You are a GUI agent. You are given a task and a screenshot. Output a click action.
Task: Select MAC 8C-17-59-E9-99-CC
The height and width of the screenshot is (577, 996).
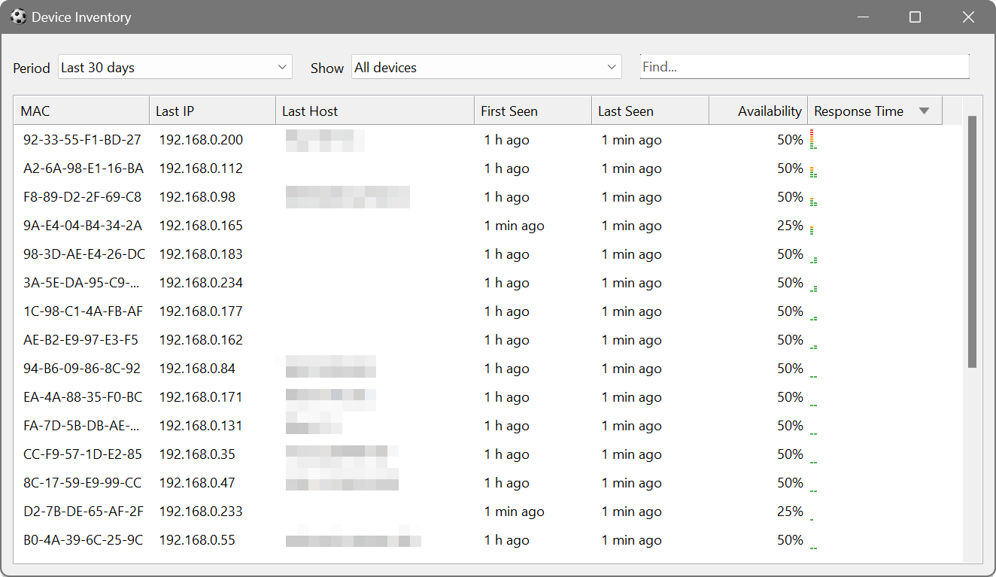tap(82, 483)
